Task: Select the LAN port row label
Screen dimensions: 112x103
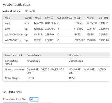Action: (x=7, y=29)
